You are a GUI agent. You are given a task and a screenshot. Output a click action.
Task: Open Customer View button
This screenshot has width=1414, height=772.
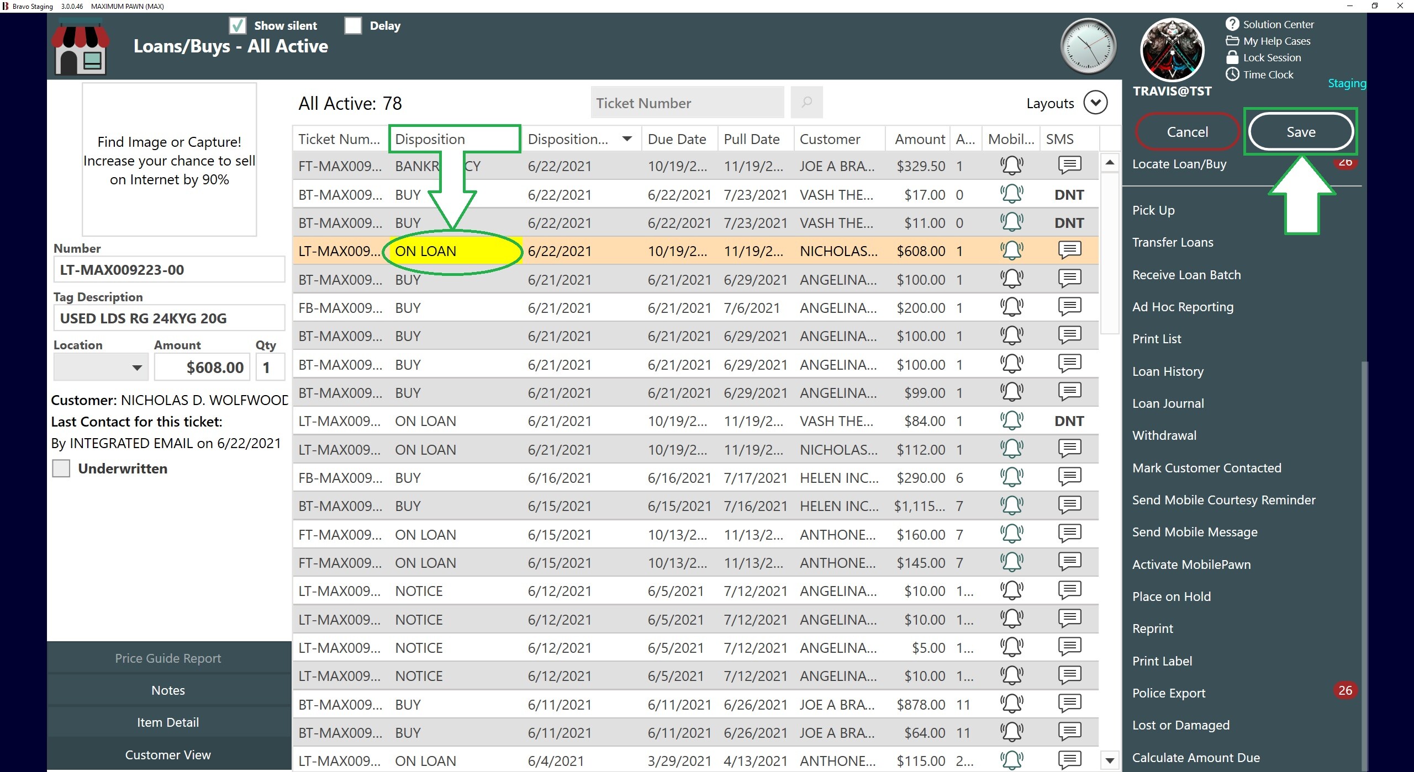168,754
